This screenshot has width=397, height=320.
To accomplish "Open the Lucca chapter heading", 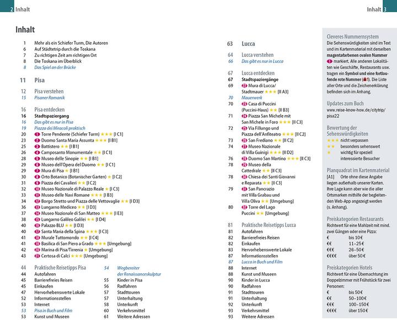I will 248,44.
